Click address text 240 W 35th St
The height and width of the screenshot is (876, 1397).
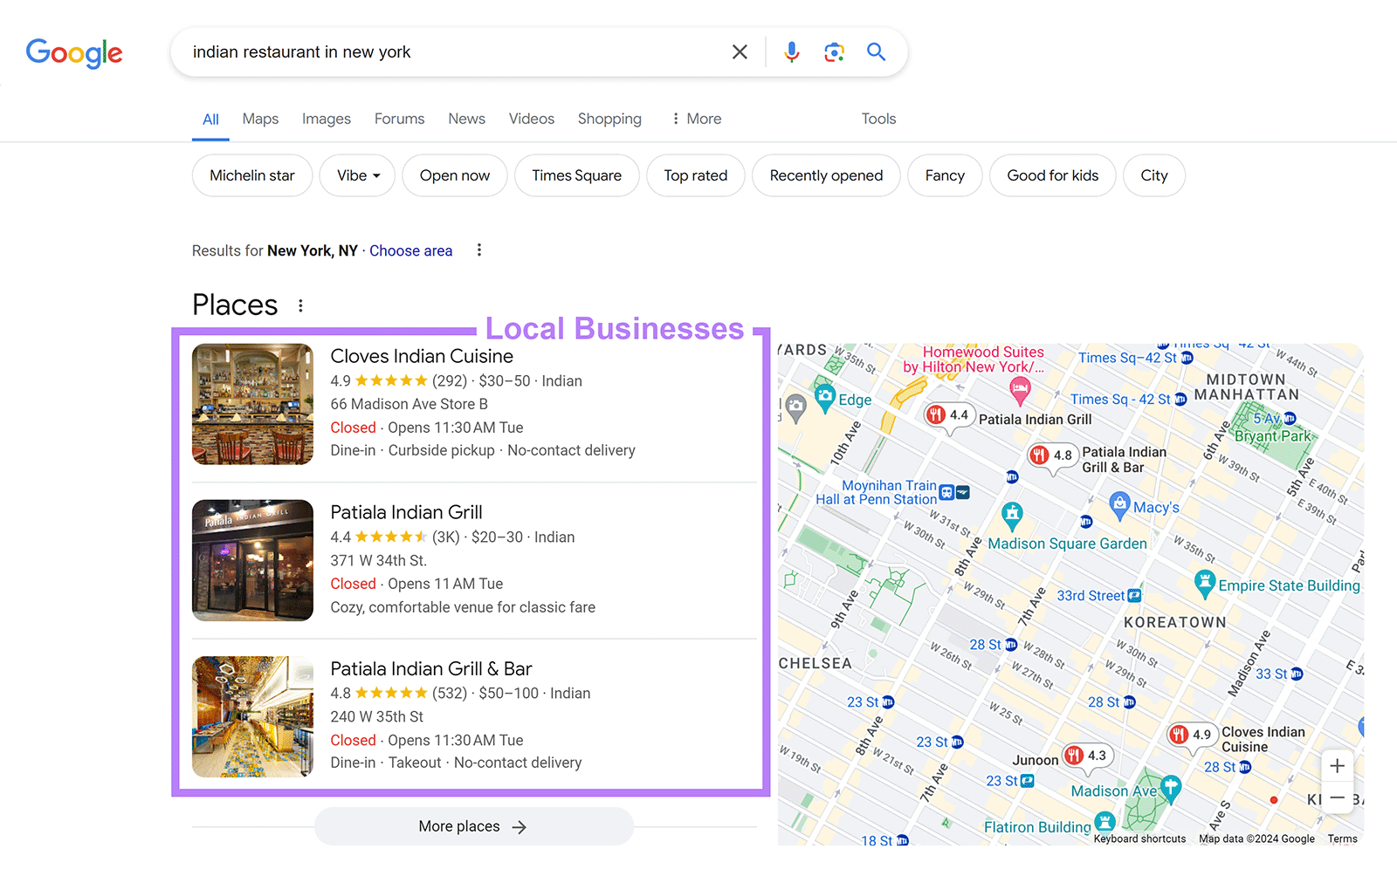point(376,716)
